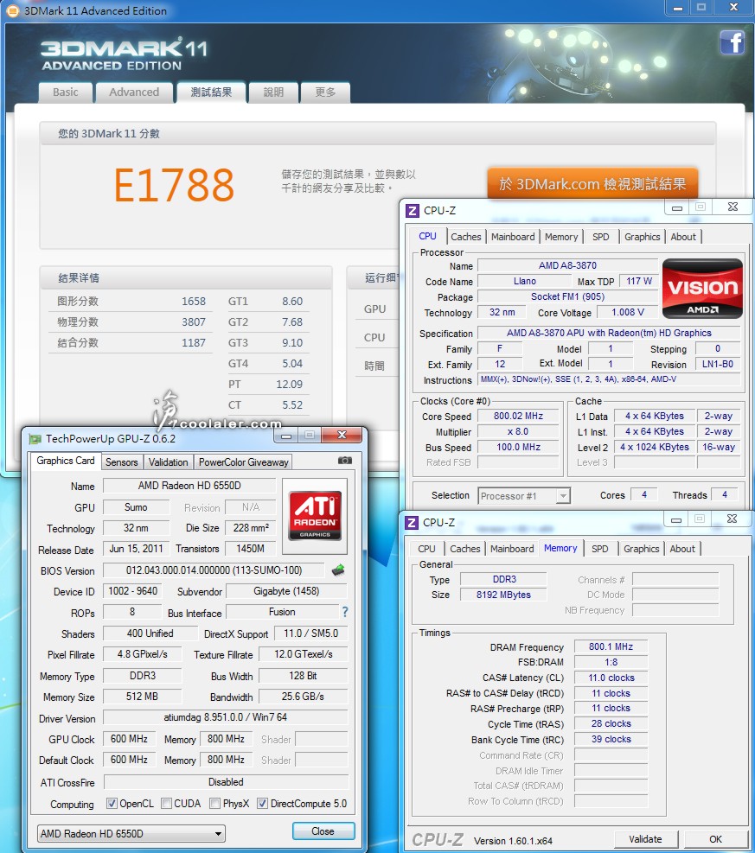755x853 pixels.
Task: Click the BIOS Version field in GPU-Z
Action: point(214,570)
